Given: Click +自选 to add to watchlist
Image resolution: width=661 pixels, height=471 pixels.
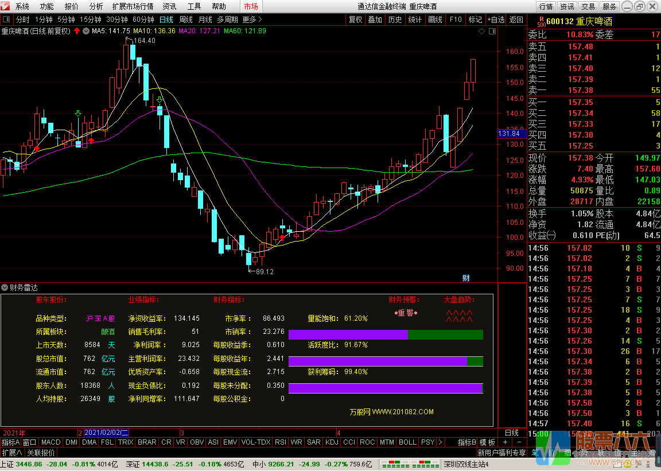Looking at the screenshot, I should 496,20.
